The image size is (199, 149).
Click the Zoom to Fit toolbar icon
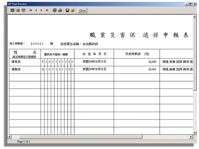click(13, 10)
